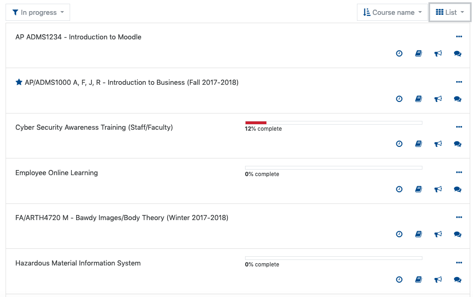
Task: Click the Hazardous Material progress bar
Action: click(x=334, y=258)
